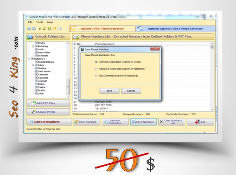Close the Save Phone Numbers dialog
Viewport: 236px width, 175px height.
pos(155,49)
